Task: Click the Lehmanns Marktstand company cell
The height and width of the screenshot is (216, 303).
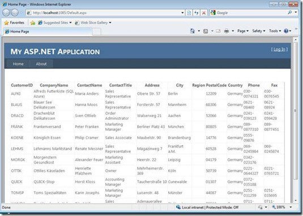Action: (53, 149)
